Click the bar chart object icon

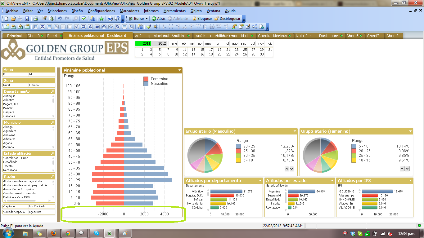(x=63, y=27)
